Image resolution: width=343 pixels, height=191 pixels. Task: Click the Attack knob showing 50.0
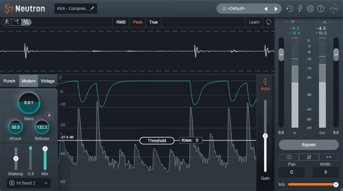(16, 127)
